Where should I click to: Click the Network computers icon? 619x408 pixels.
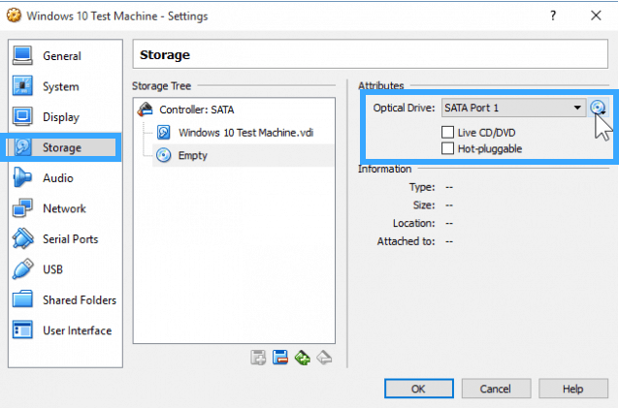pyautogui.click(x=22, y=208)
